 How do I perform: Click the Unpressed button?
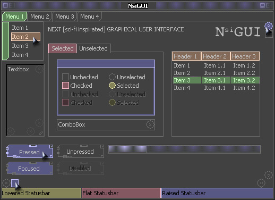click(x=80, y=152)
